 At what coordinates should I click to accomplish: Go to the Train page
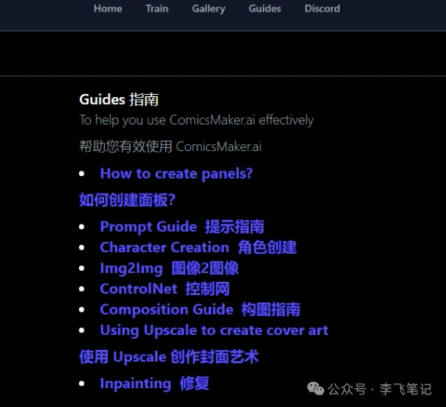157,9
